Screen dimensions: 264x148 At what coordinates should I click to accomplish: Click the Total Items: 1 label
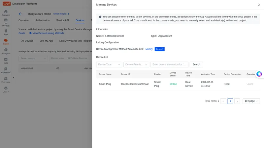tap(212, 101)
